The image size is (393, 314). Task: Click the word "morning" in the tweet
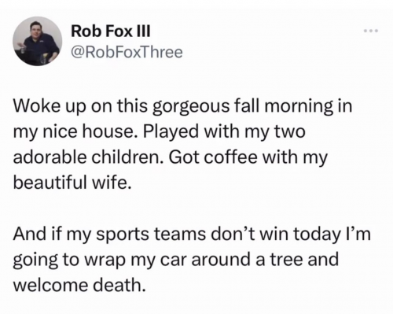click(x=299, y=108)
